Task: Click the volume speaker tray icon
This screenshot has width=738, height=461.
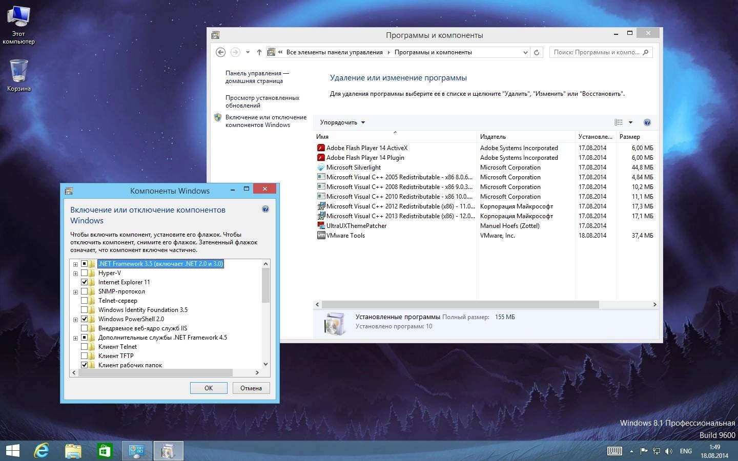Action: [x=668, y=451]
